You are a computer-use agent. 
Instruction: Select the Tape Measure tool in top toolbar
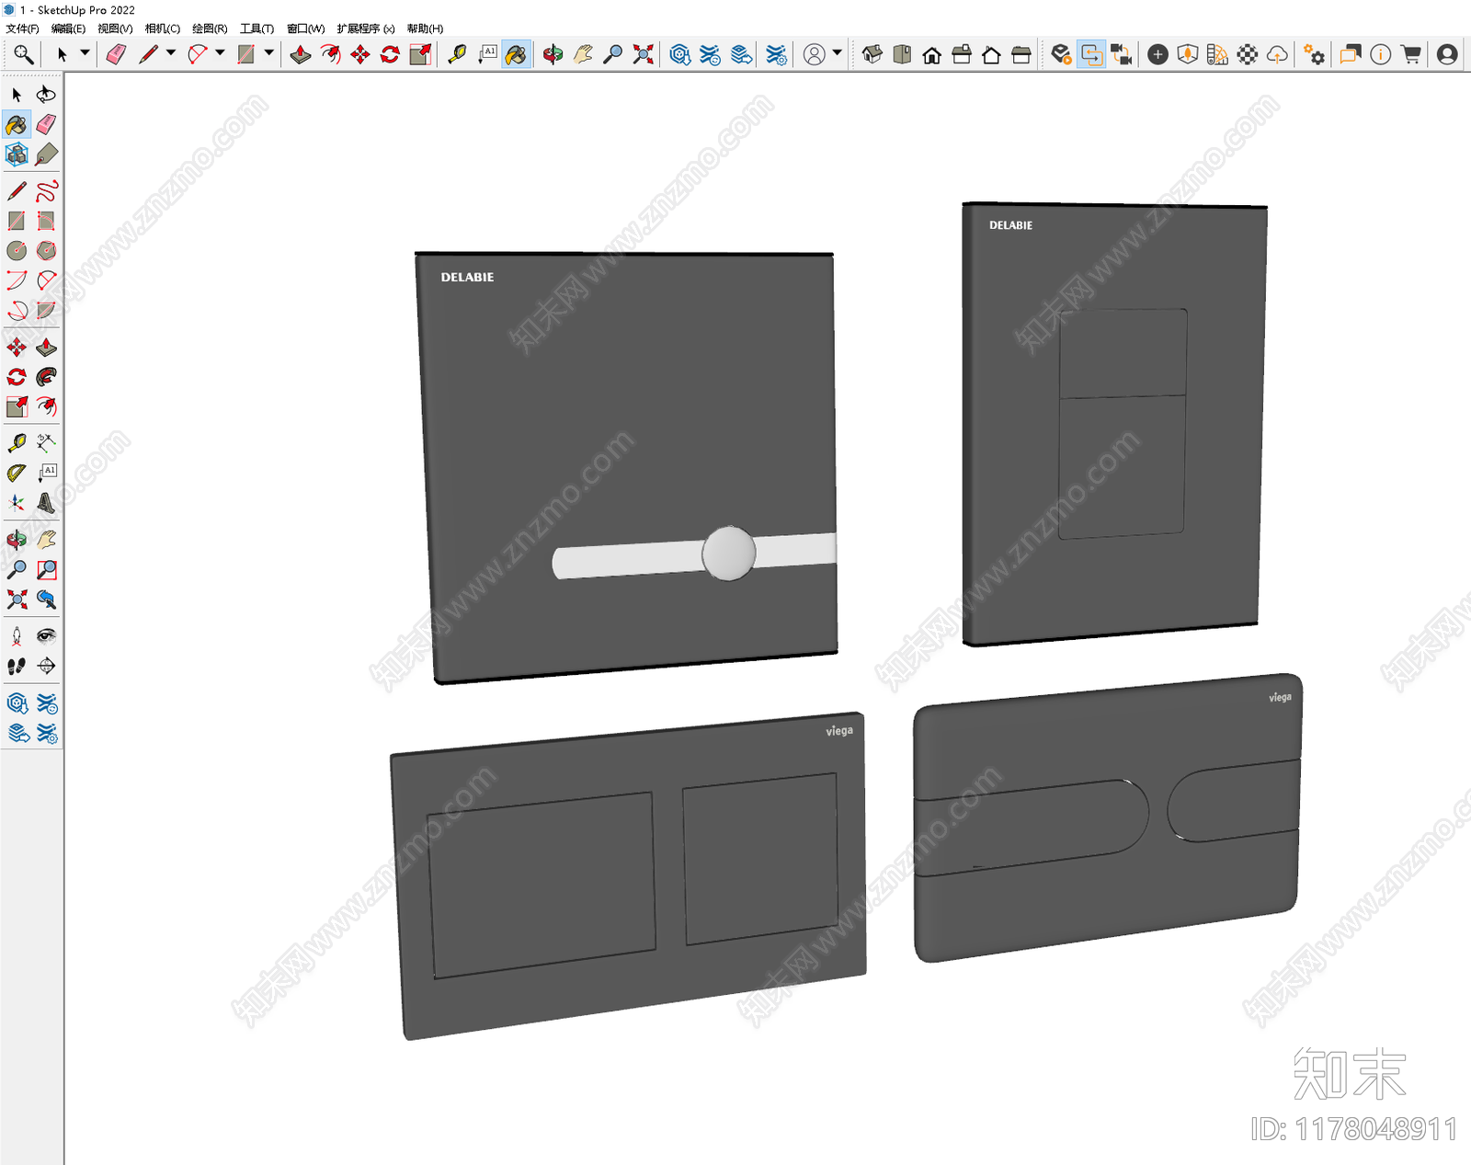(x=457, y=55)
